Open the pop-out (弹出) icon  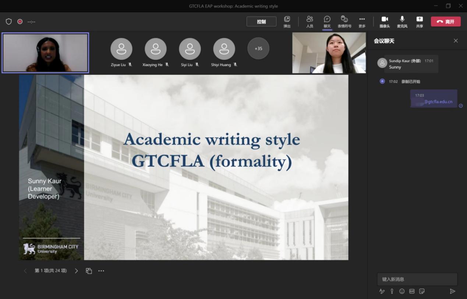pyautogui.click(x=287, y=21)
